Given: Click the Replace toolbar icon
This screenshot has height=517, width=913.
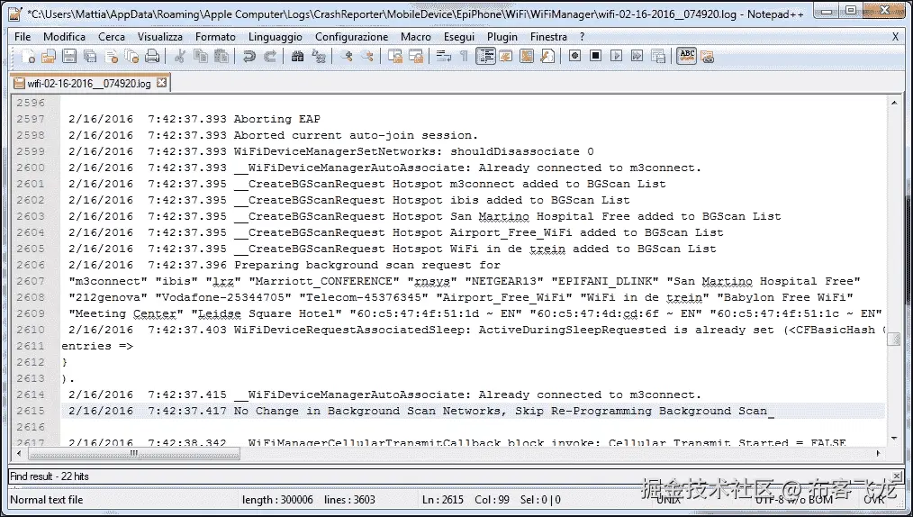Looking at the screenshot, I should (x=319, y=57).
